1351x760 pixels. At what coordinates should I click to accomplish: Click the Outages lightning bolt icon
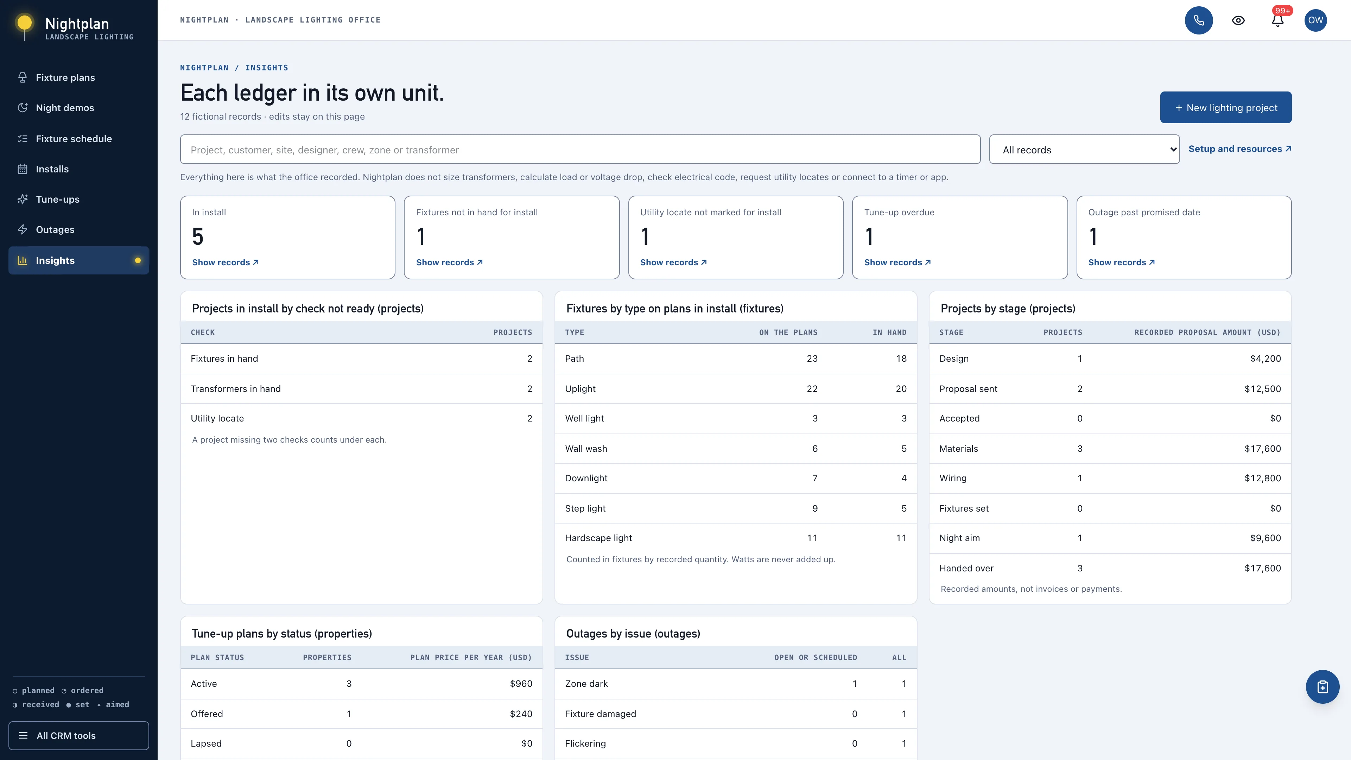pos(23,230)
